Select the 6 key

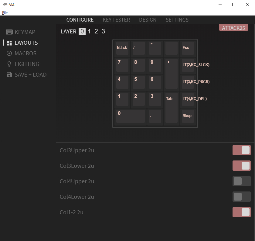(x=155, y=82)
